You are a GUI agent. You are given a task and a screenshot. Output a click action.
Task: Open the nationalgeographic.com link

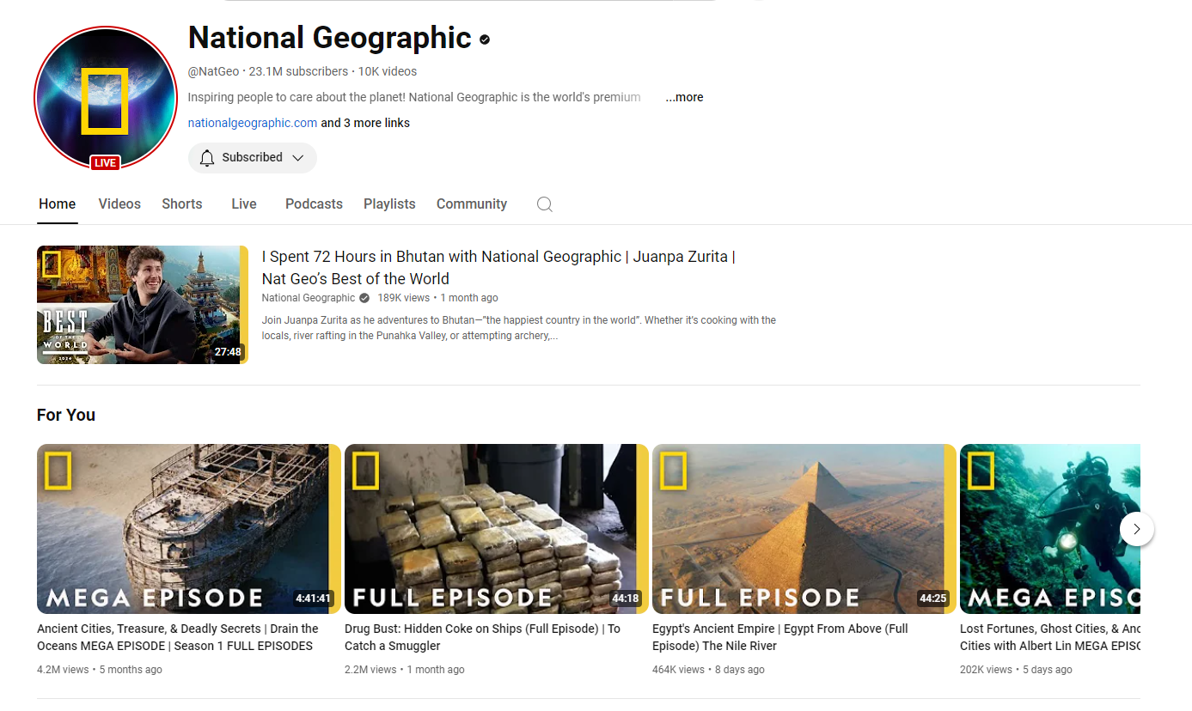point(253,123)
